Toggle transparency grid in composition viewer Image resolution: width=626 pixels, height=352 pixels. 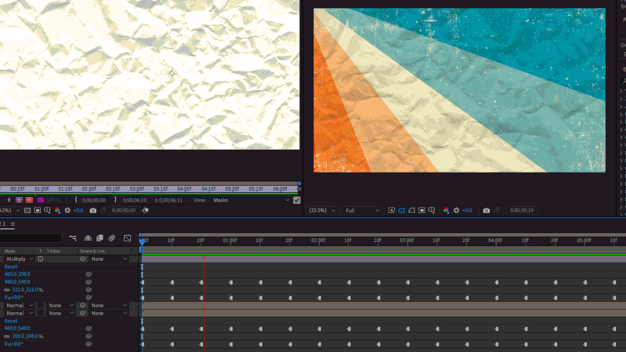tap(402, 210)
